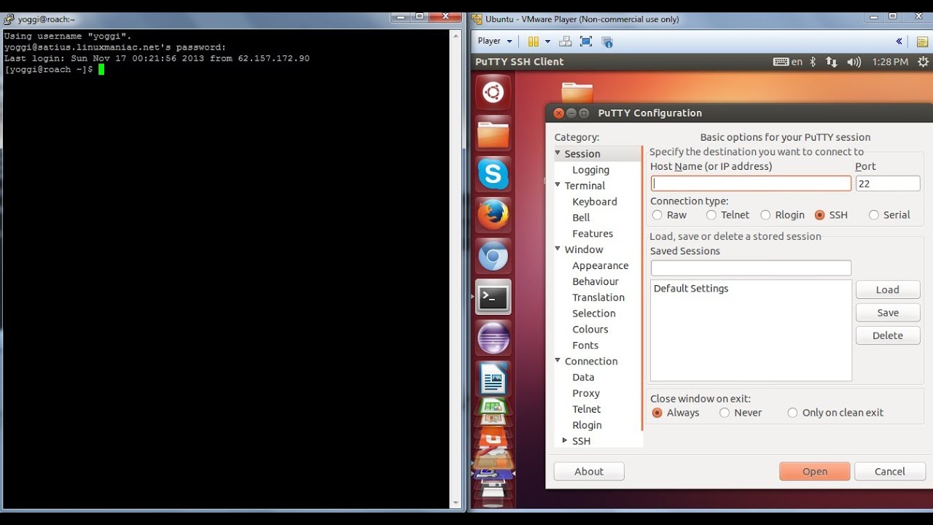Select Logging in the category tree
Viewport: 933px width, 525px height.
click(x=590, y=170)
